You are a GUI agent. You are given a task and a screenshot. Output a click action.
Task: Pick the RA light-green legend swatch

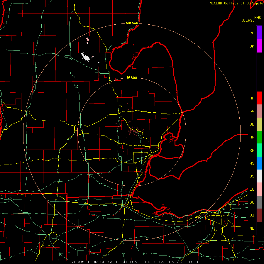tap(259, 150)
